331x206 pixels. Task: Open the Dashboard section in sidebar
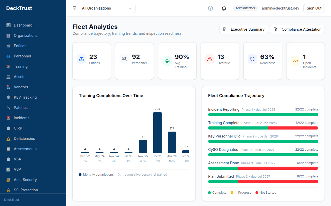pos(23,25)
